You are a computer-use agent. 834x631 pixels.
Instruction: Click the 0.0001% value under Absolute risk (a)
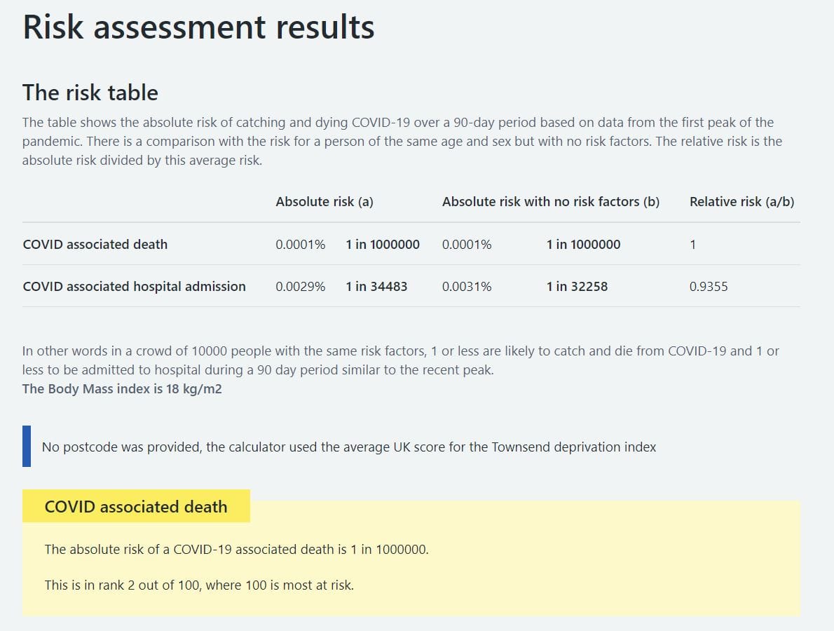coord(300,244)
